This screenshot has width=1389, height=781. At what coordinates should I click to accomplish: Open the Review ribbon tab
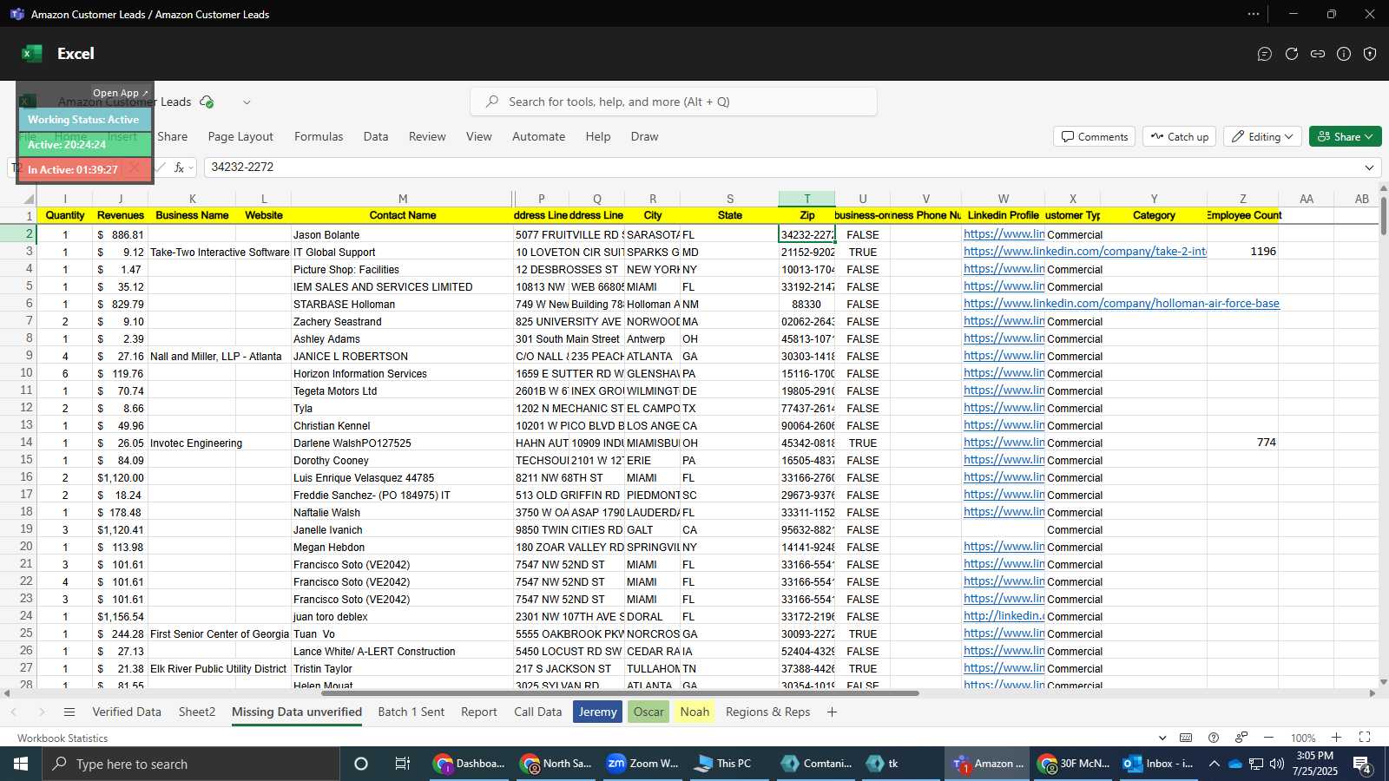[x=427, y=136]
